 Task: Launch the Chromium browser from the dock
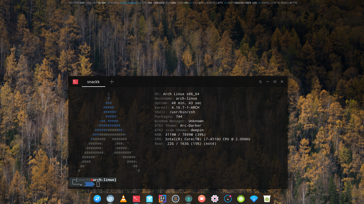click(110, 198)
